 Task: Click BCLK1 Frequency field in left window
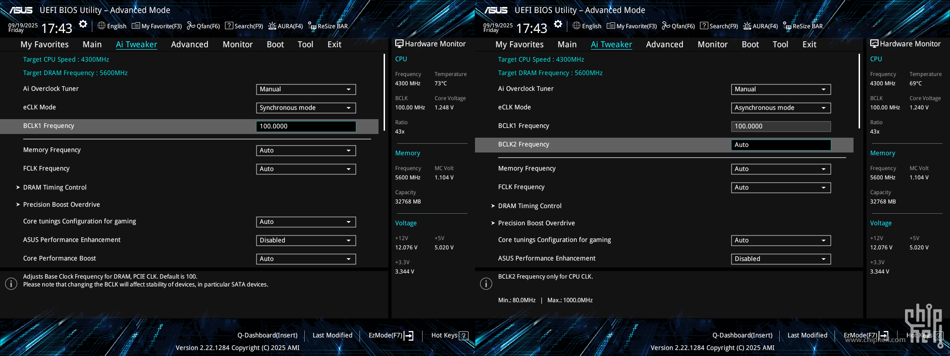point(306,126)
